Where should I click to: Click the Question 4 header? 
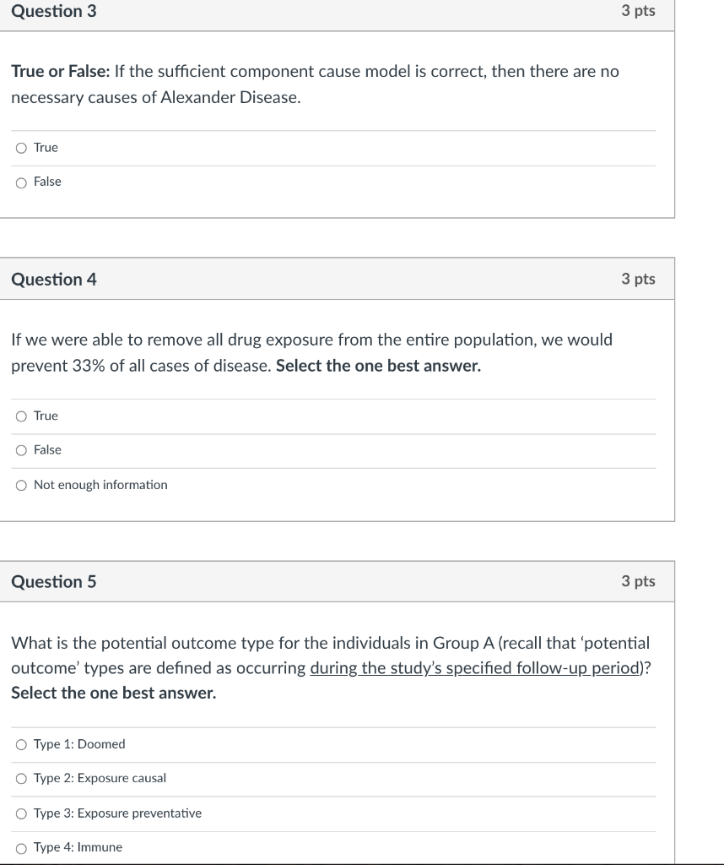coord(54,279)
